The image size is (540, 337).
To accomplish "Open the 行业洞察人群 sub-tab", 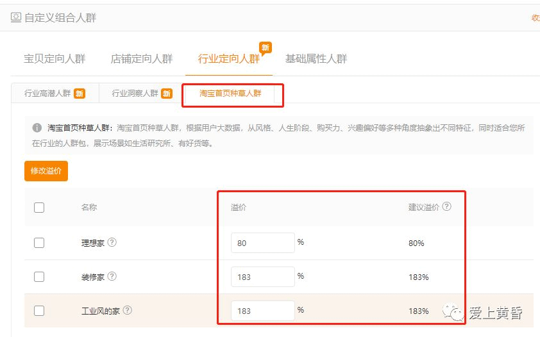I will pos(135,94).
